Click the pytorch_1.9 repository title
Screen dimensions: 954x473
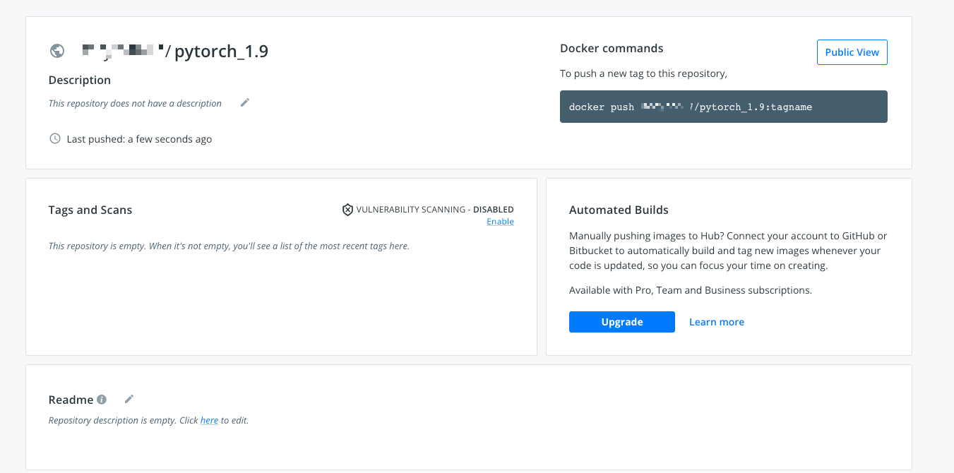tap(221, 51)
